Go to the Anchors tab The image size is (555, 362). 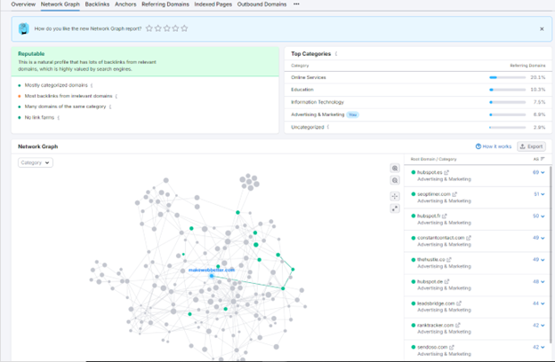click(x=125, y=4)
